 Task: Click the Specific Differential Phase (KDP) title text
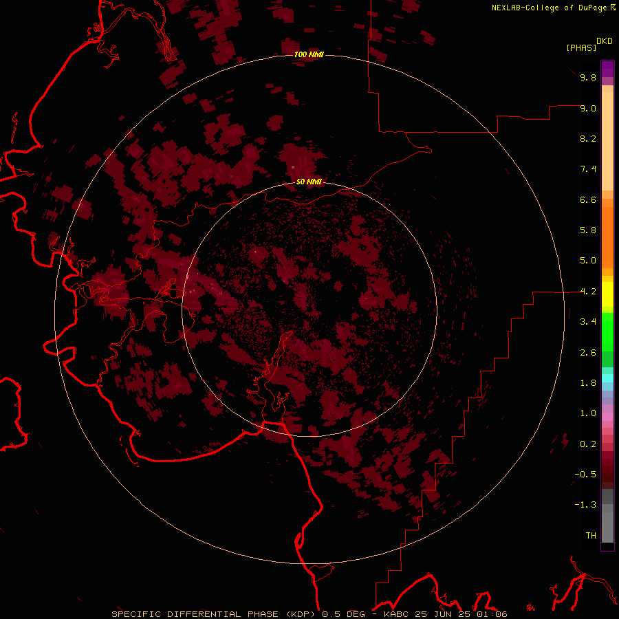pos(214,614)
